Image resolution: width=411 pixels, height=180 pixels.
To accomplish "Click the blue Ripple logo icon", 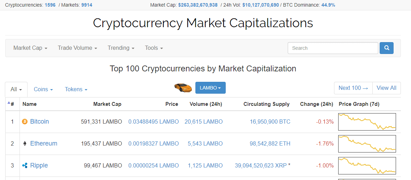I will tap(25, 166).
